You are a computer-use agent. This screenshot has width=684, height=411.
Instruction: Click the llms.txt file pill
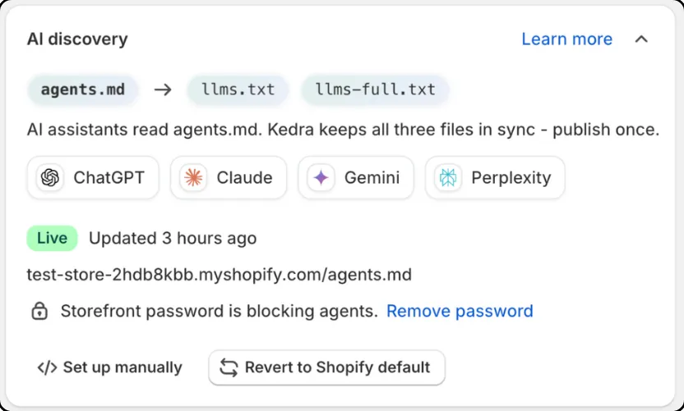click(238, 89)
